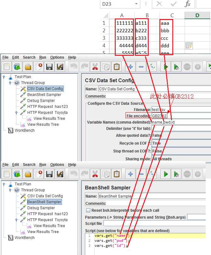Click Close test plan icon in upper JMeter toolbar
The image size is (211, 255).
pos(39,67)
